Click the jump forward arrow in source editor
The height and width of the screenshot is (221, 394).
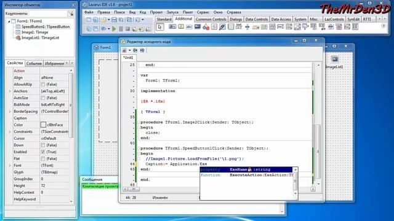tap(142, 50)
